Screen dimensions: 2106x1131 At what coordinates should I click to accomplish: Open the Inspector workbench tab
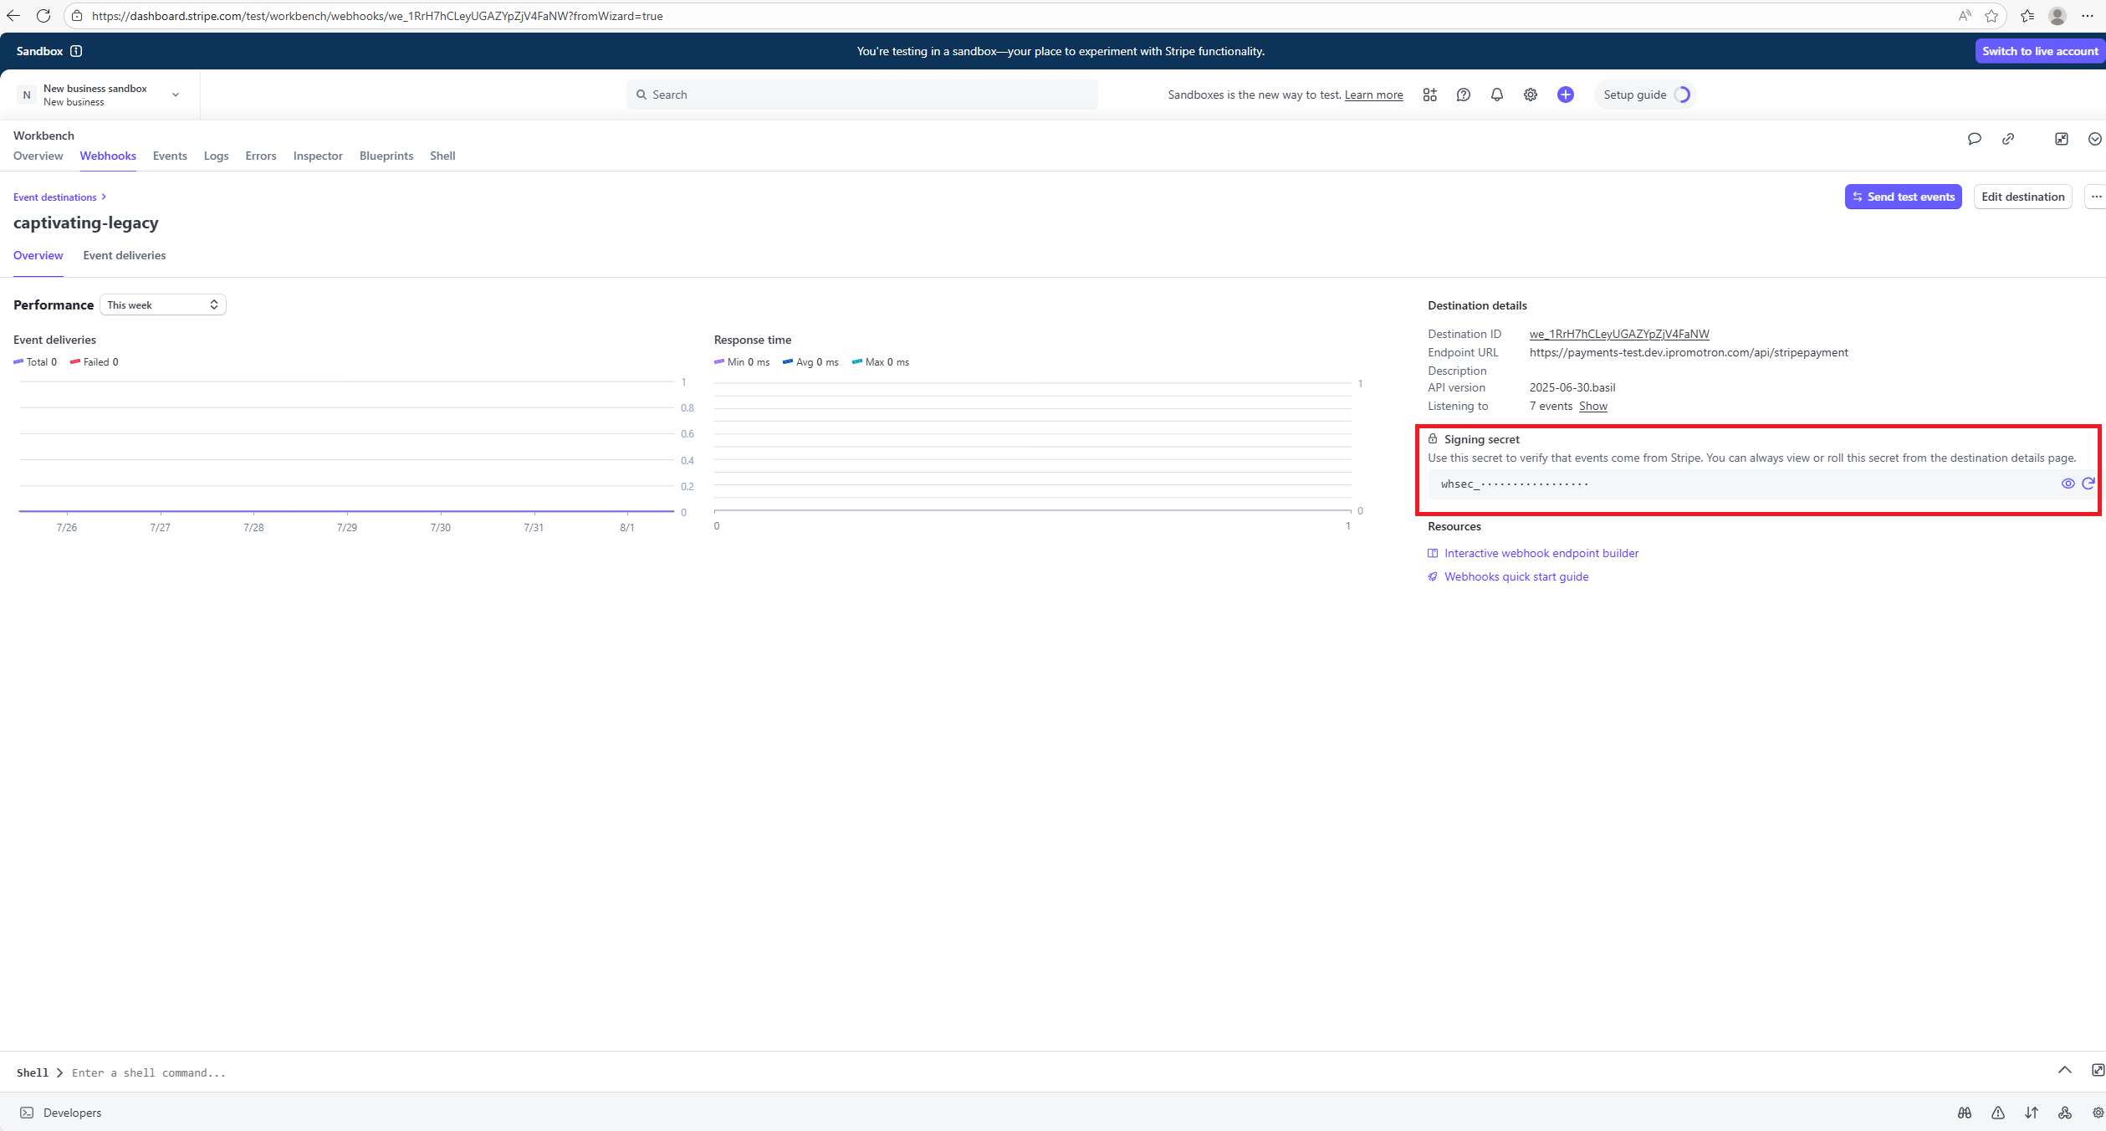pyautogui.click(x=318, y=156)
